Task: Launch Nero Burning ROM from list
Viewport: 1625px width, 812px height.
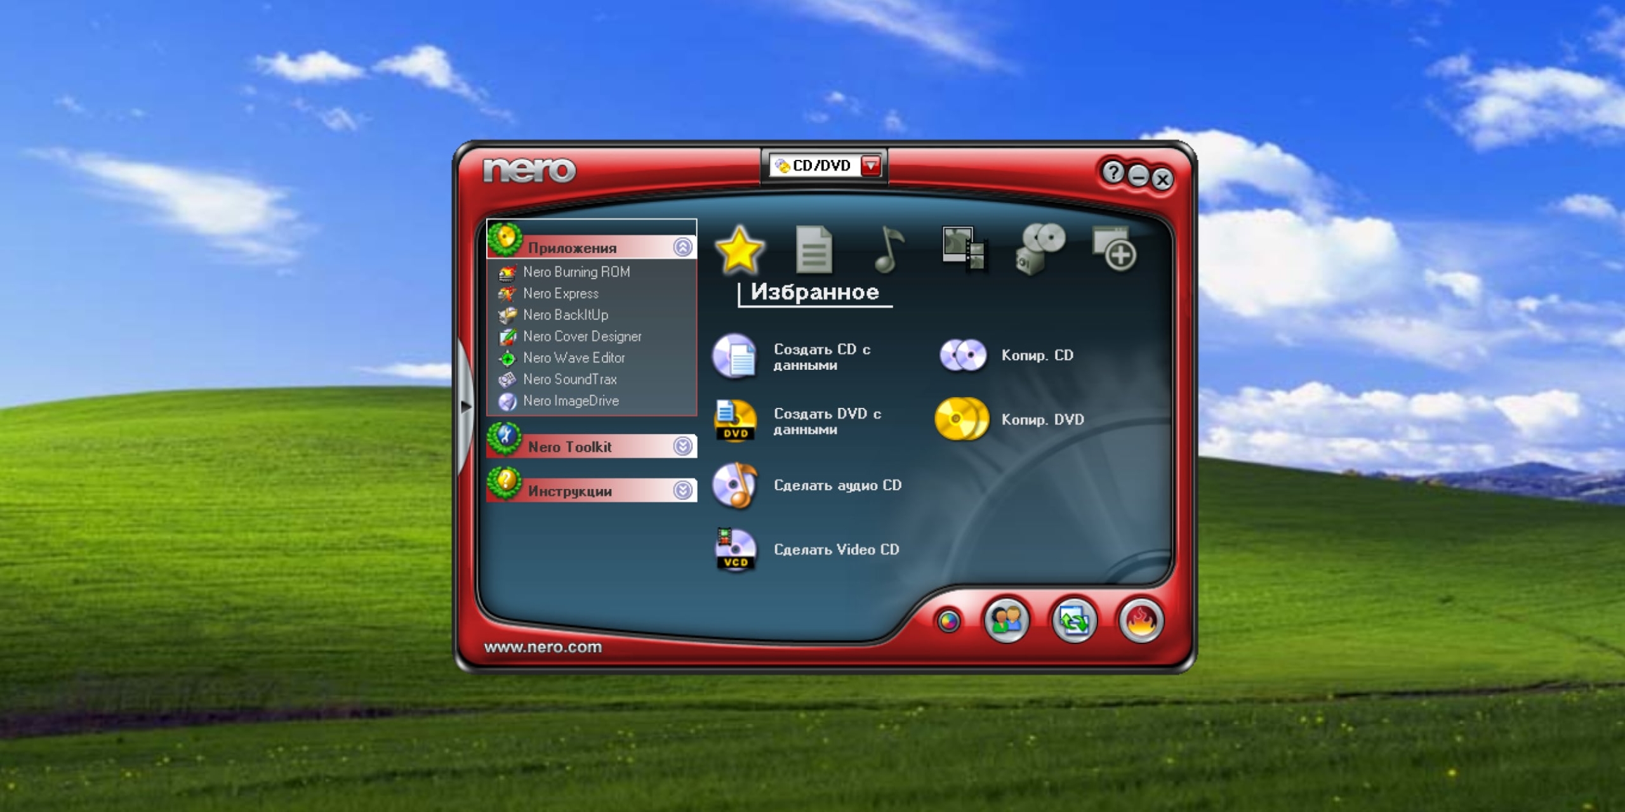Action: (576, 272)
